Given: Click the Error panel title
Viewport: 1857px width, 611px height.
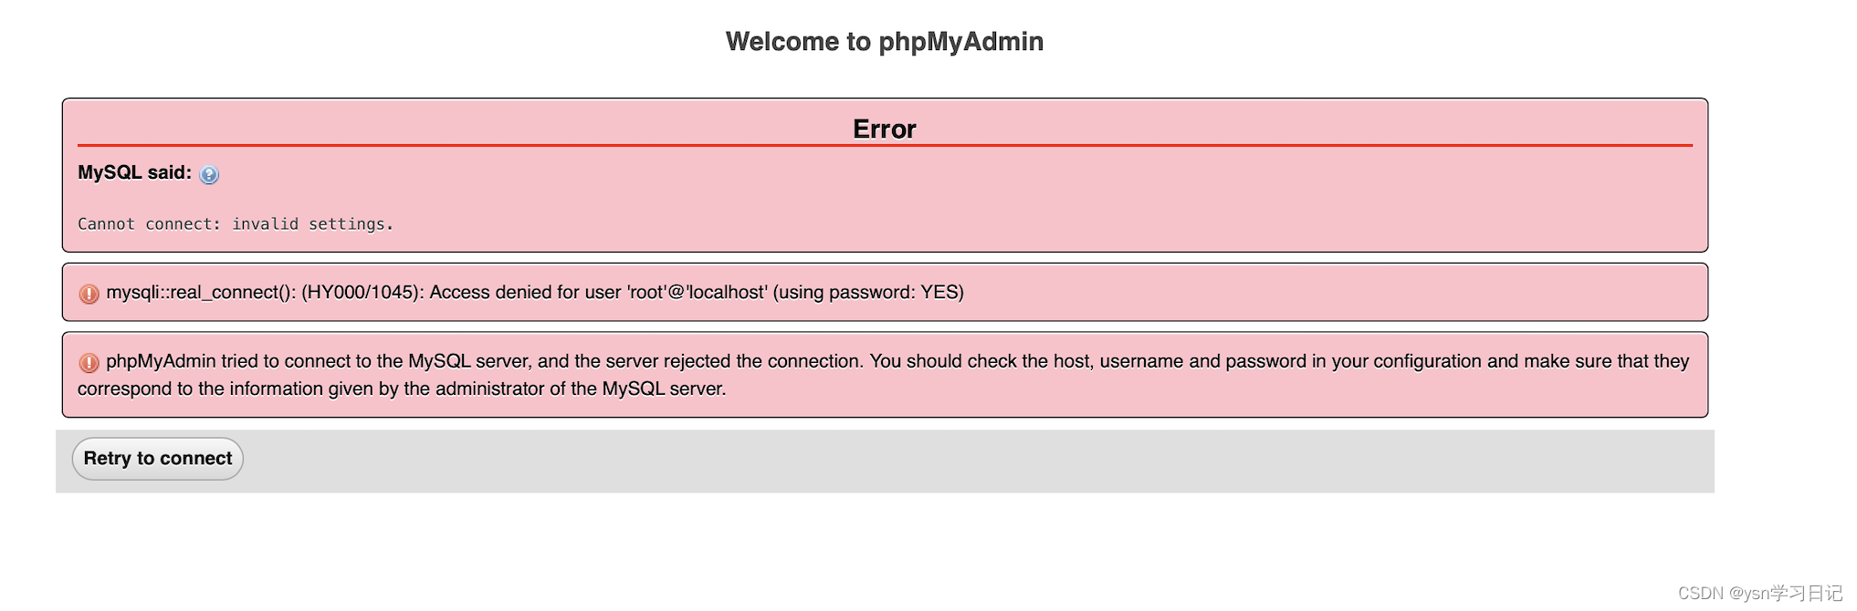Looking at the screenshot, I should (x=884, y=129).
